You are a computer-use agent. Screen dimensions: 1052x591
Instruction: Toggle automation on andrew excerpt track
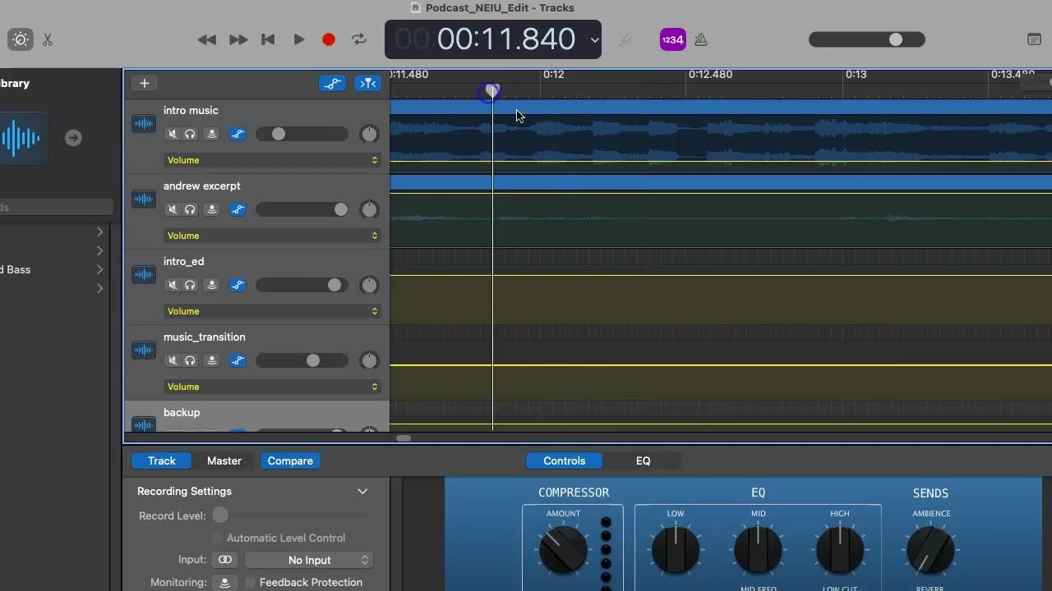238,209
